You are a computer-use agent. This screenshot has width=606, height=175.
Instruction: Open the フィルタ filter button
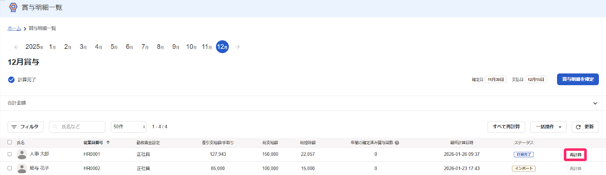[25, 127]
